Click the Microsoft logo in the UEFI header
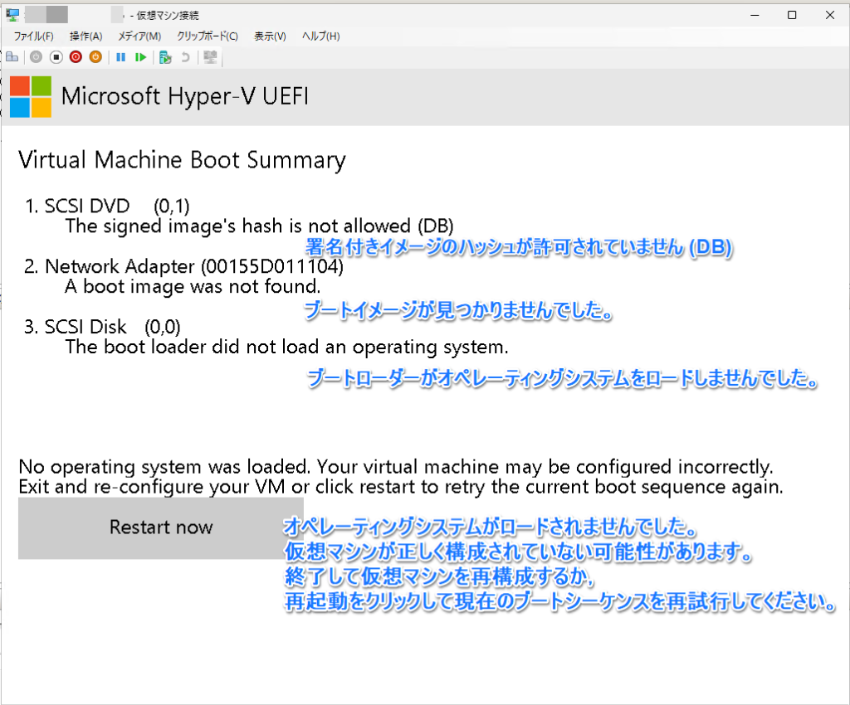The height and width of the screenshot is (705, 850). [x=31, y=97]
